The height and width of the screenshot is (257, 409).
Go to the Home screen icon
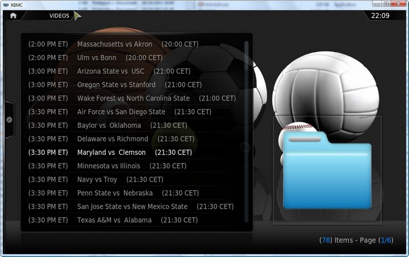coord(13,16)
